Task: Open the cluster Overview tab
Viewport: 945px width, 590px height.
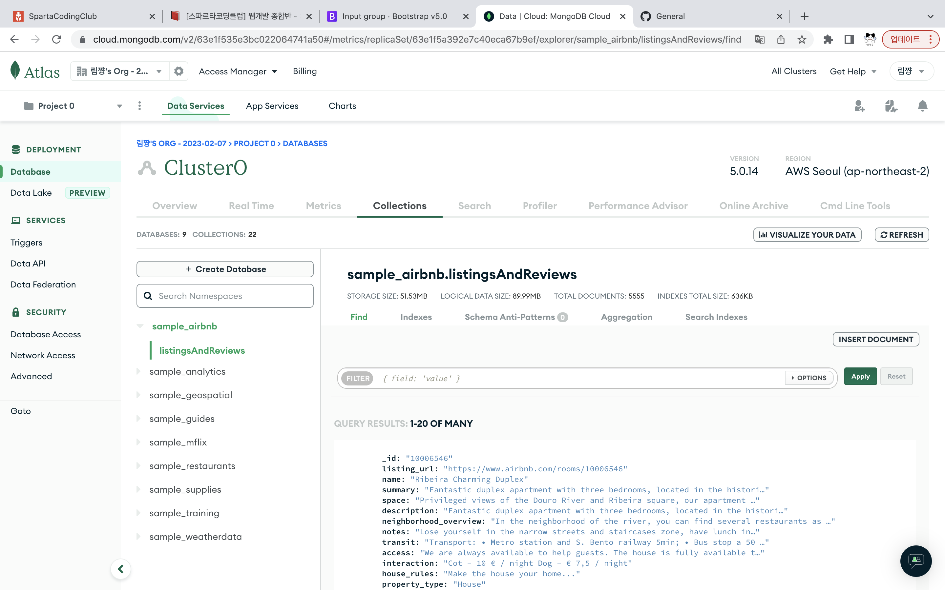Action: [x=175, y=206]
